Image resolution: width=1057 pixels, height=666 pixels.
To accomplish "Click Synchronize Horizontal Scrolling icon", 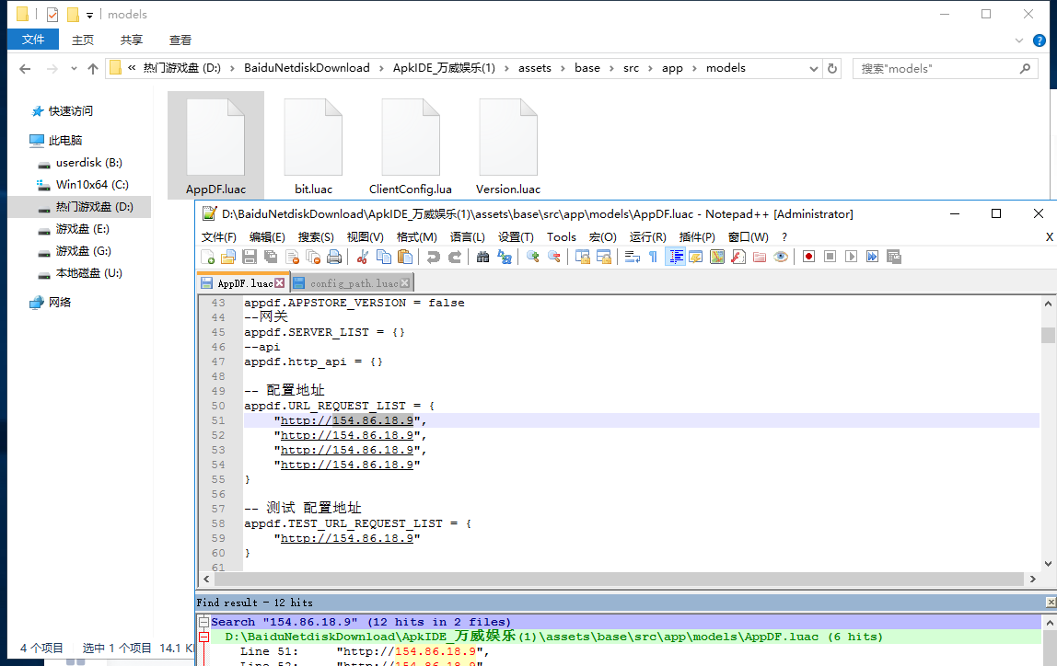I will pos(604,257).
